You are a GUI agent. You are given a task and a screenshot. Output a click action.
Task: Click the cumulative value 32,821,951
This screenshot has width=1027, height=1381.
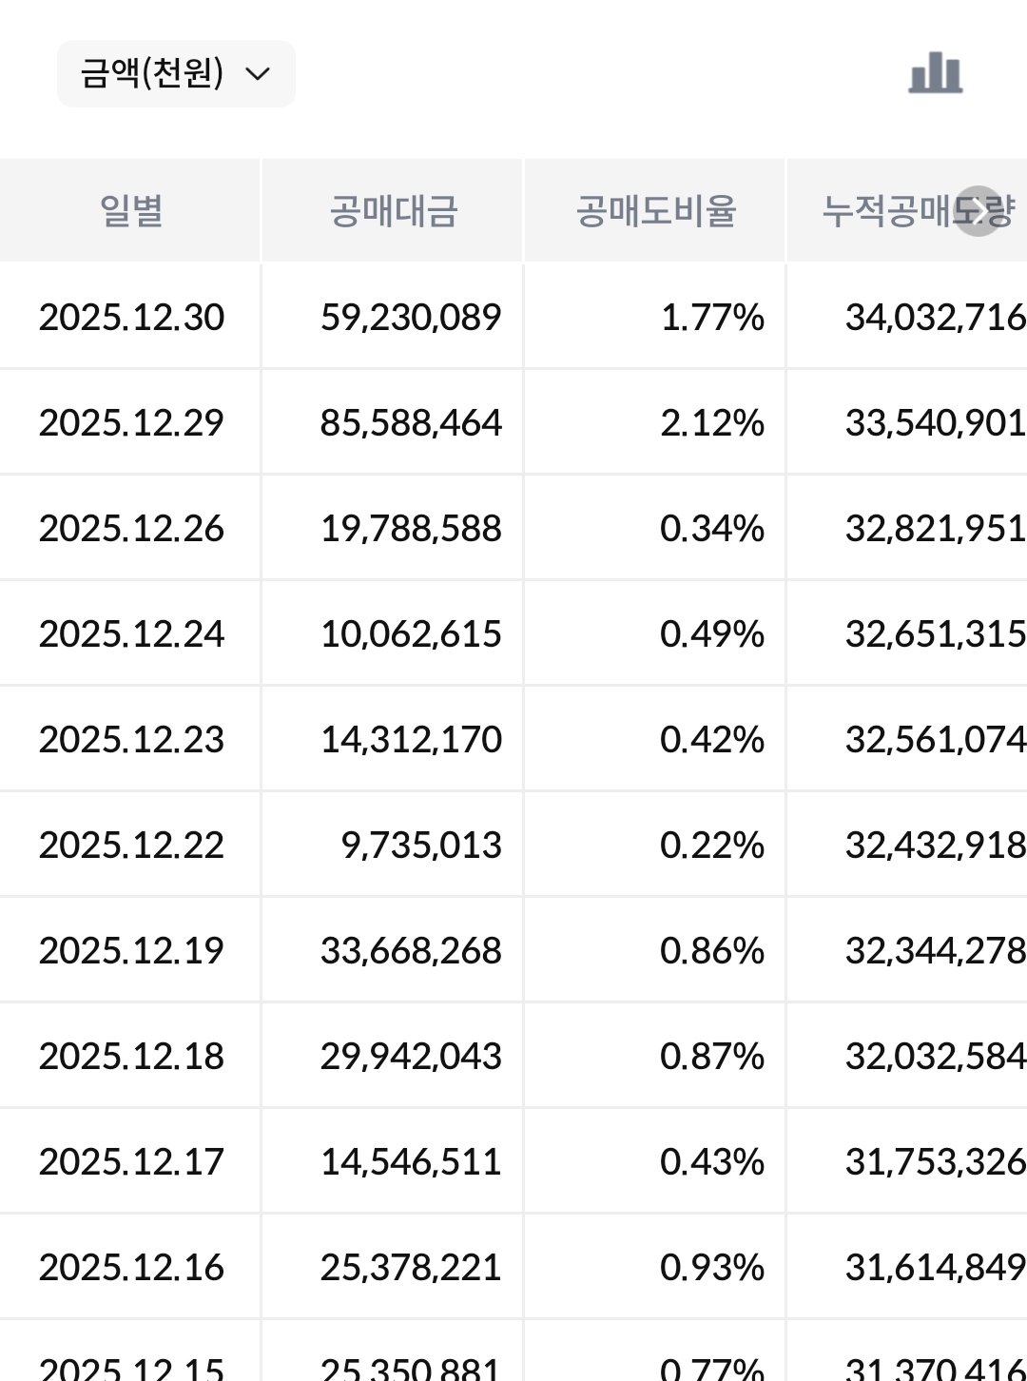(x=936, y=528)
